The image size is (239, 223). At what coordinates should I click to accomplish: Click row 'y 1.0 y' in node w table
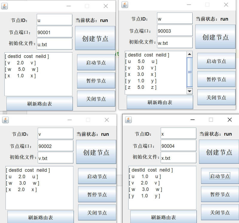click(x=141, y=81)
